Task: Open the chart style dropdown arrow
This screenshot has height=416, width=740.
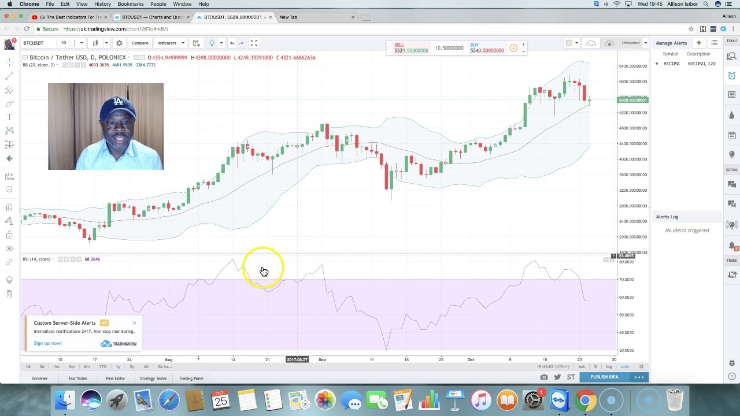Action: [106, 43]
